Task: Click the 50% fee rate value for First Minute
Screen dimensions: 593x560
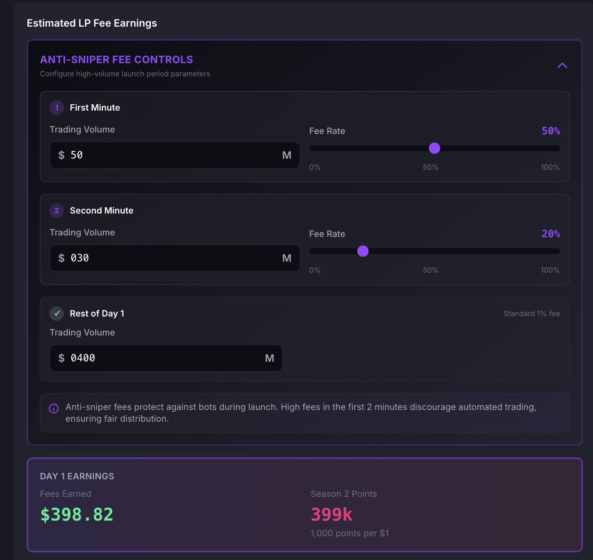Action: click(x=551, y=131)
